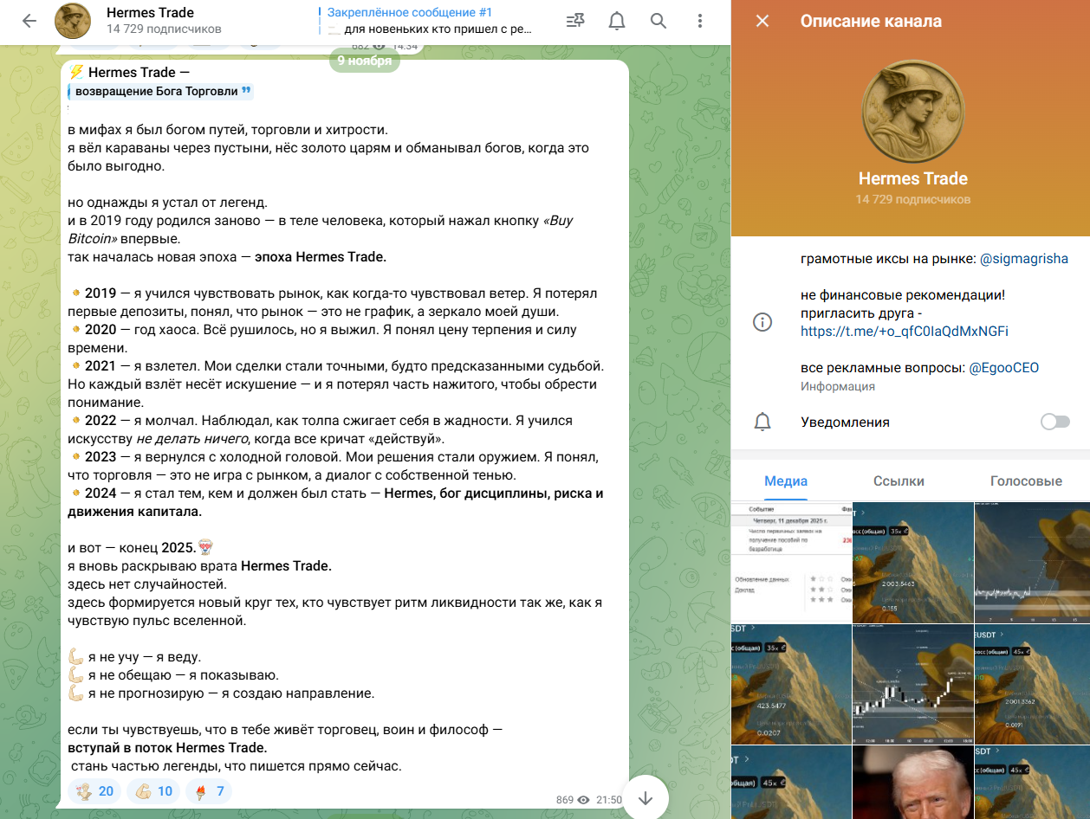Open the t.me invite link
The image size is (1090, 819).
tap(904, 331)
